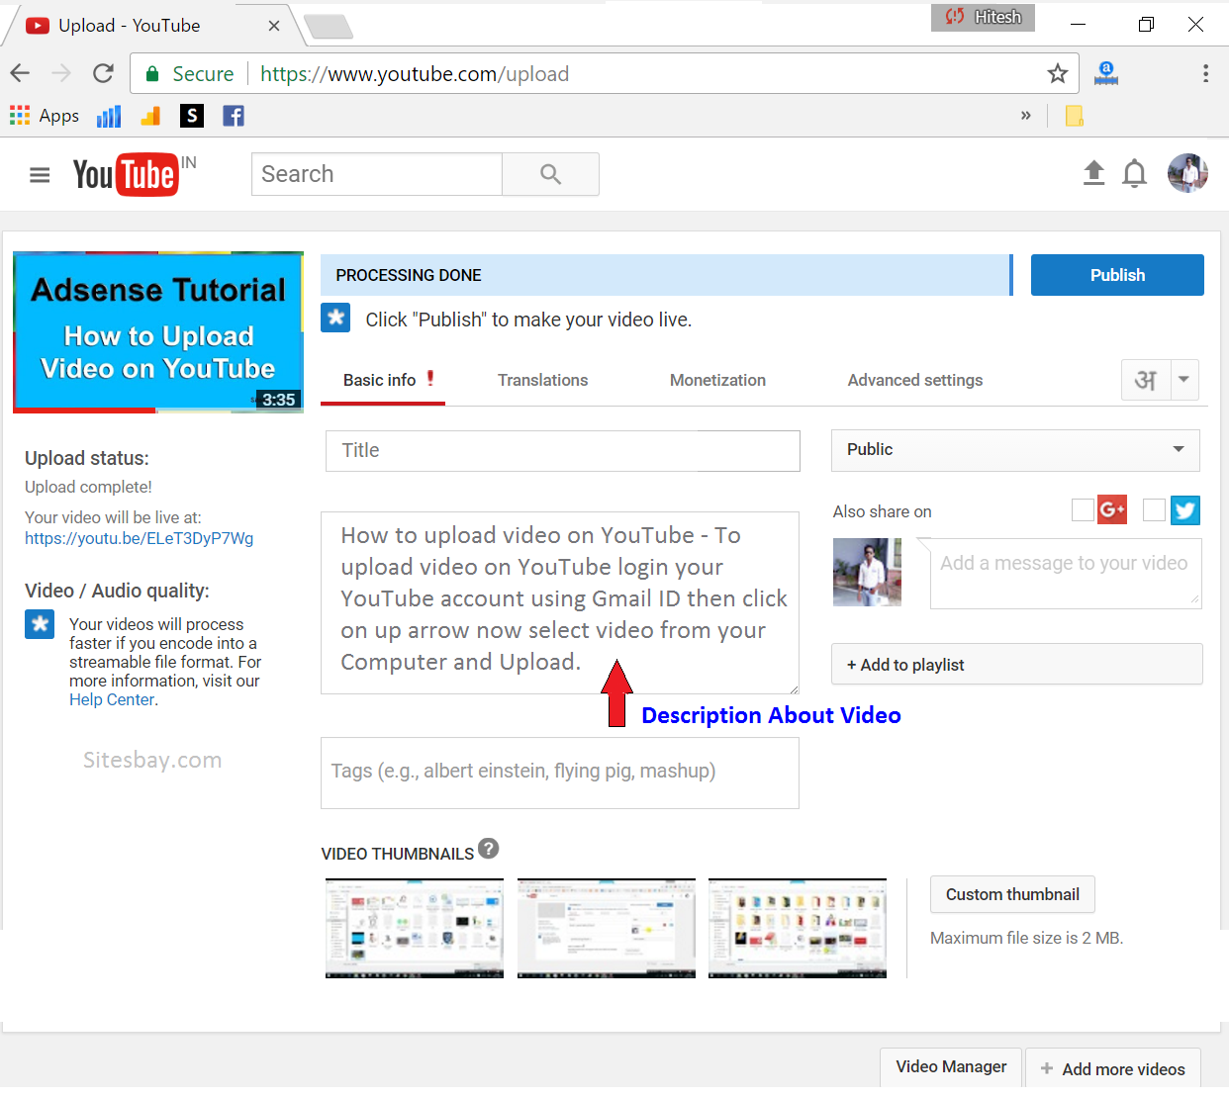Focus the video Title field
Screen dimensions: 1229x1098
[x=563, y=451]
